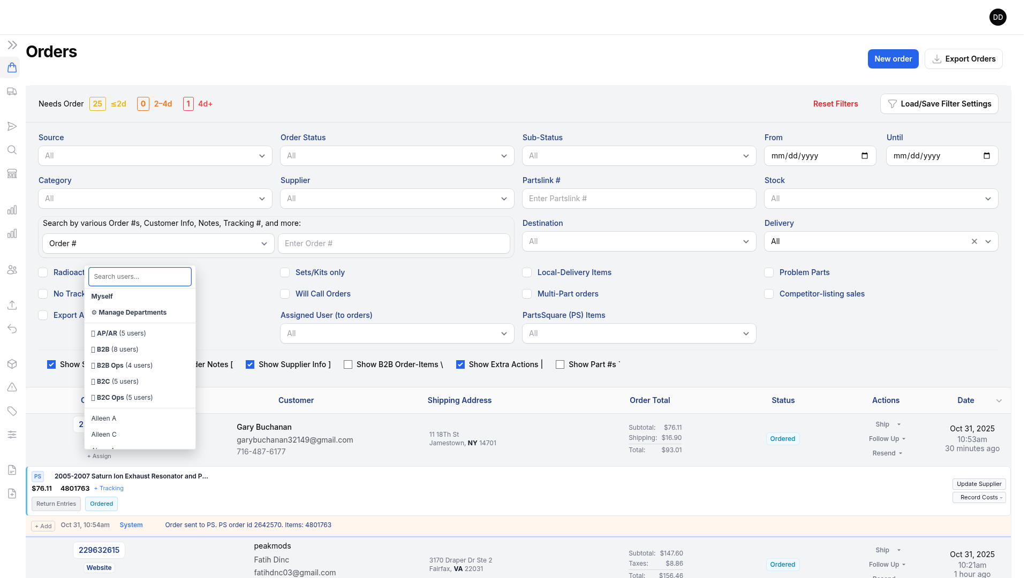Open the document-with-plus sidebar icon
1028x578 pixels.
pyautogui.click(x=12, y=493)
